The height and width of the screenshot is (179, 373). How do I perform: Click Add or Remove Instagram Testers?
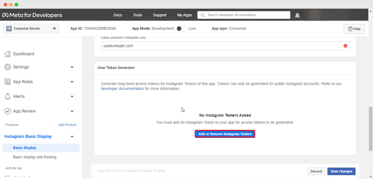pyautogui.click(x=225, y=134)
